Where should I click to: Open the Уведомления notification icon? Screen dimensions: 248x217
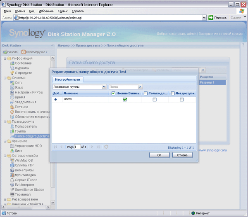(x=12, y=102)
